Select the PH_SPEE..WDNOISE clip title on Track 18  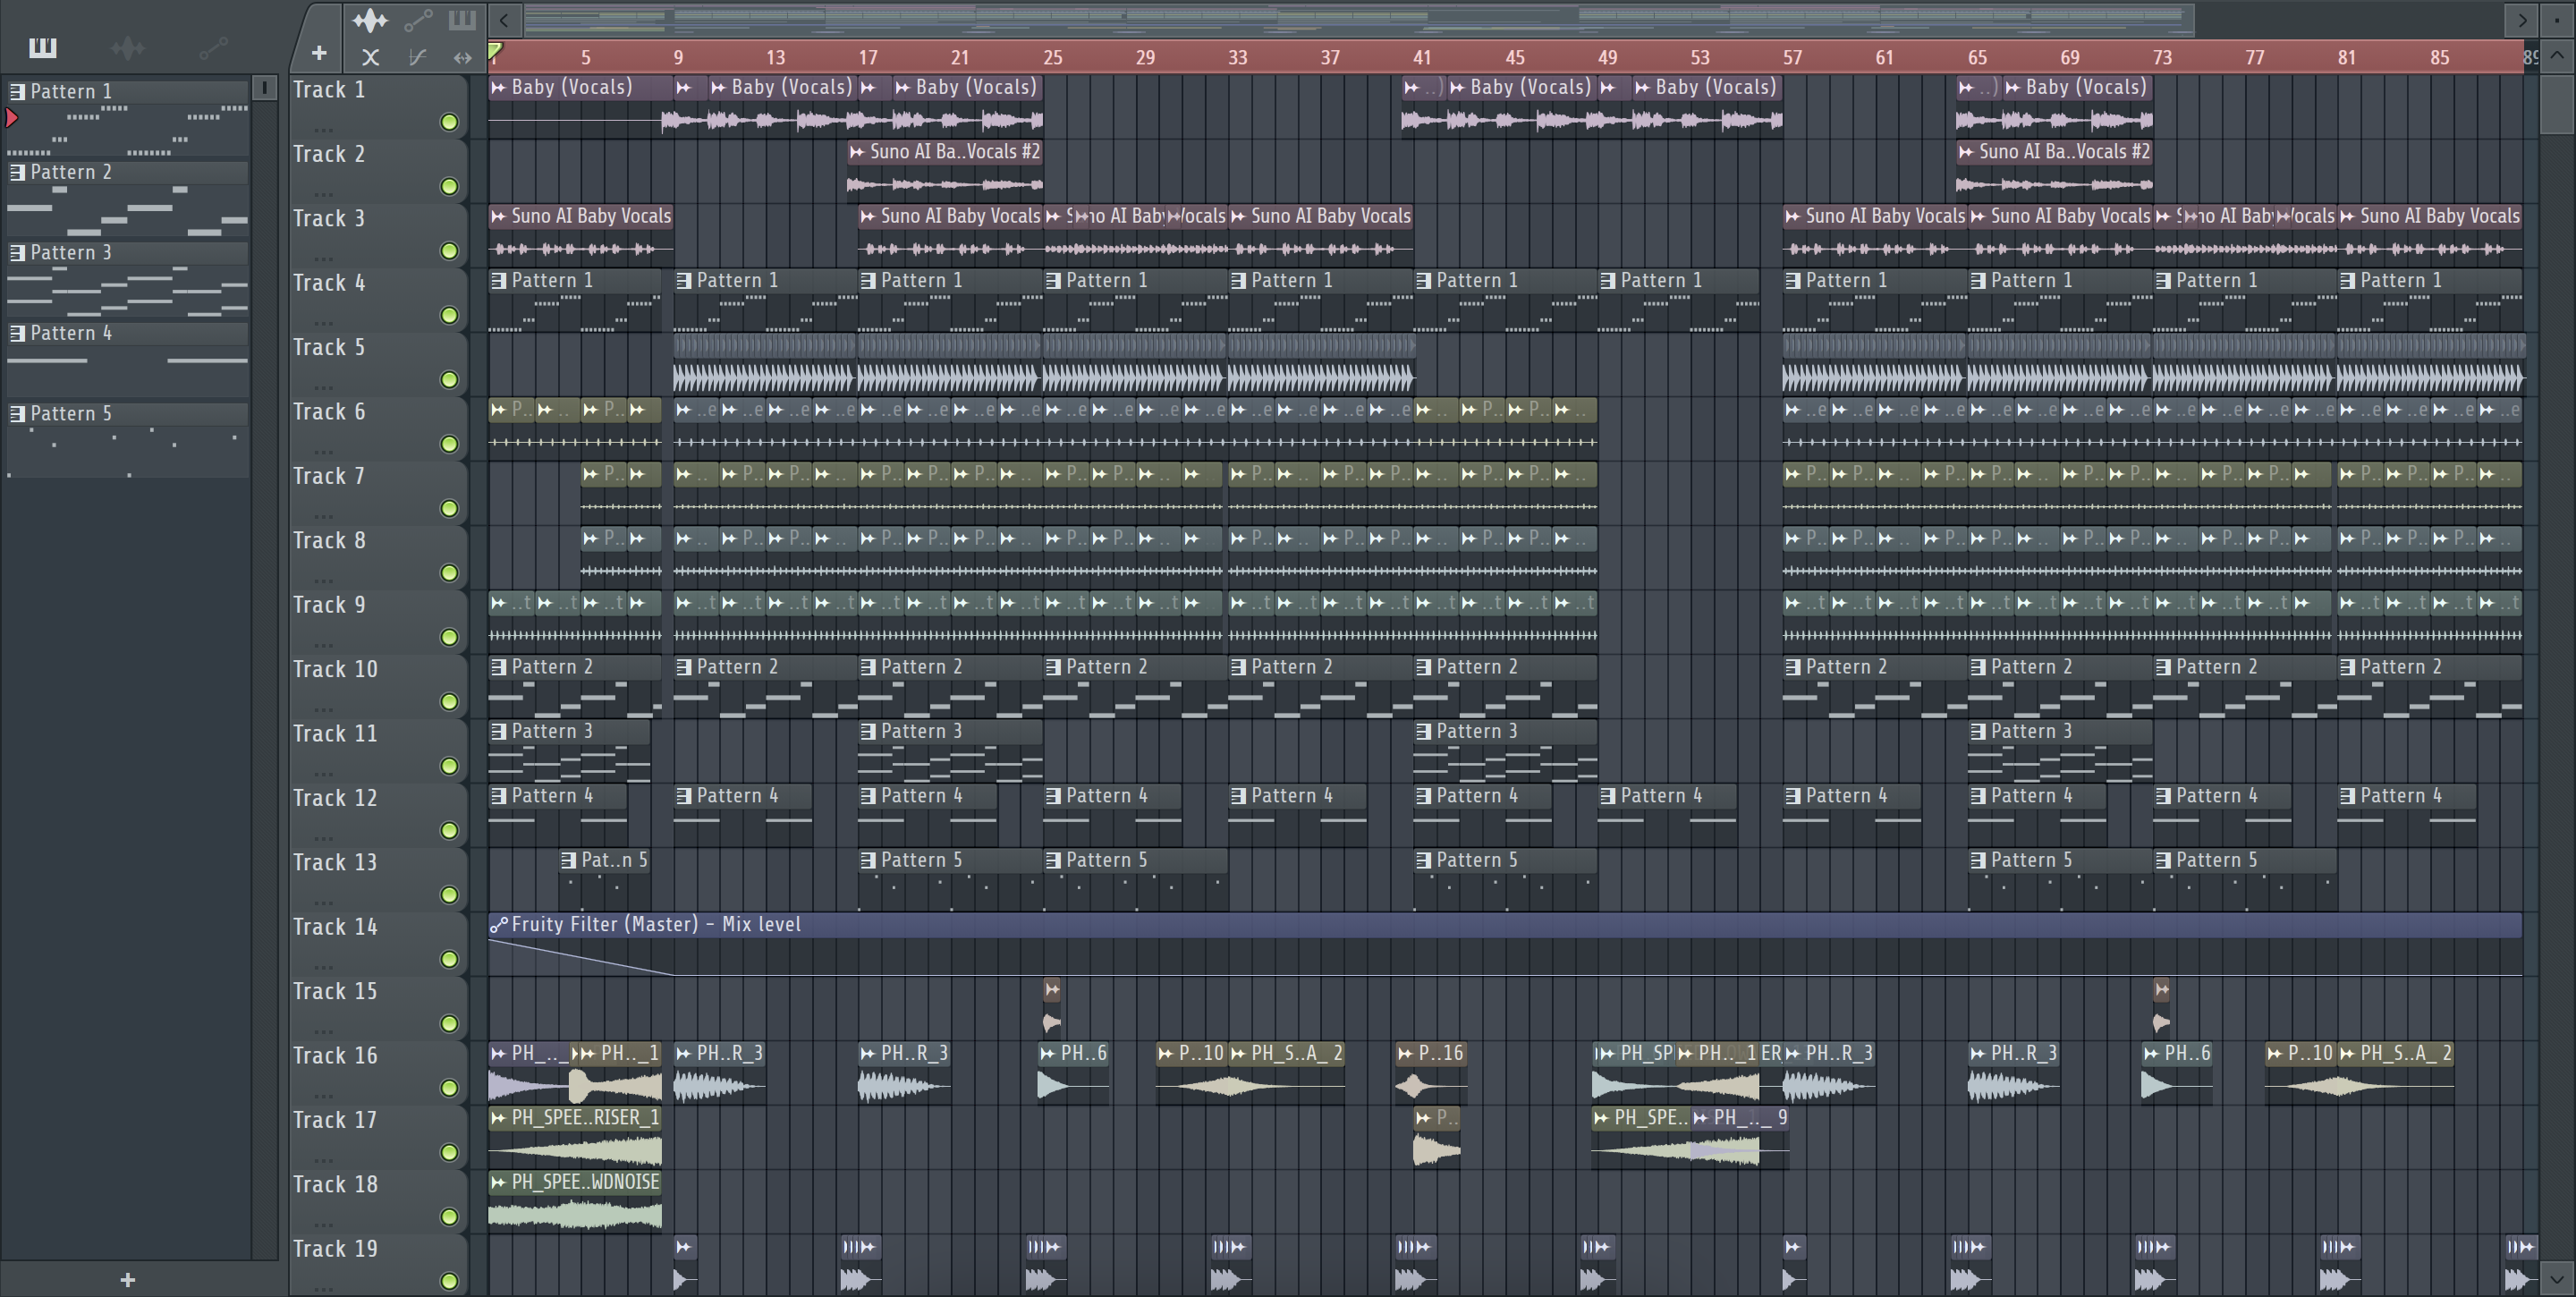pos(585,1182)
